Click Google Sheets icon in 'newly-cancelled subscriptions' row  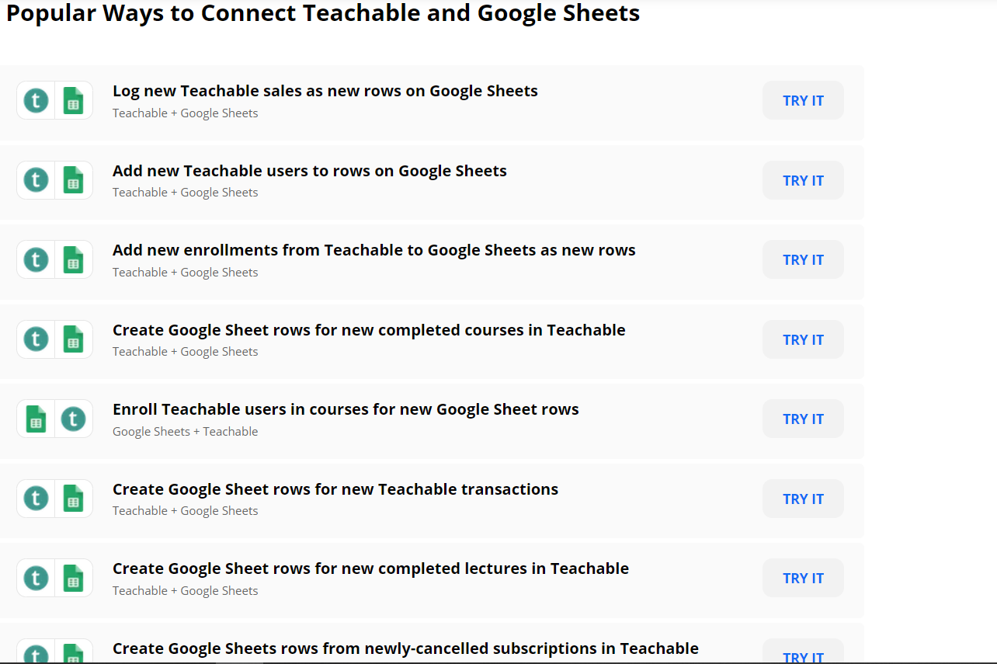click(x=74, y=653)
